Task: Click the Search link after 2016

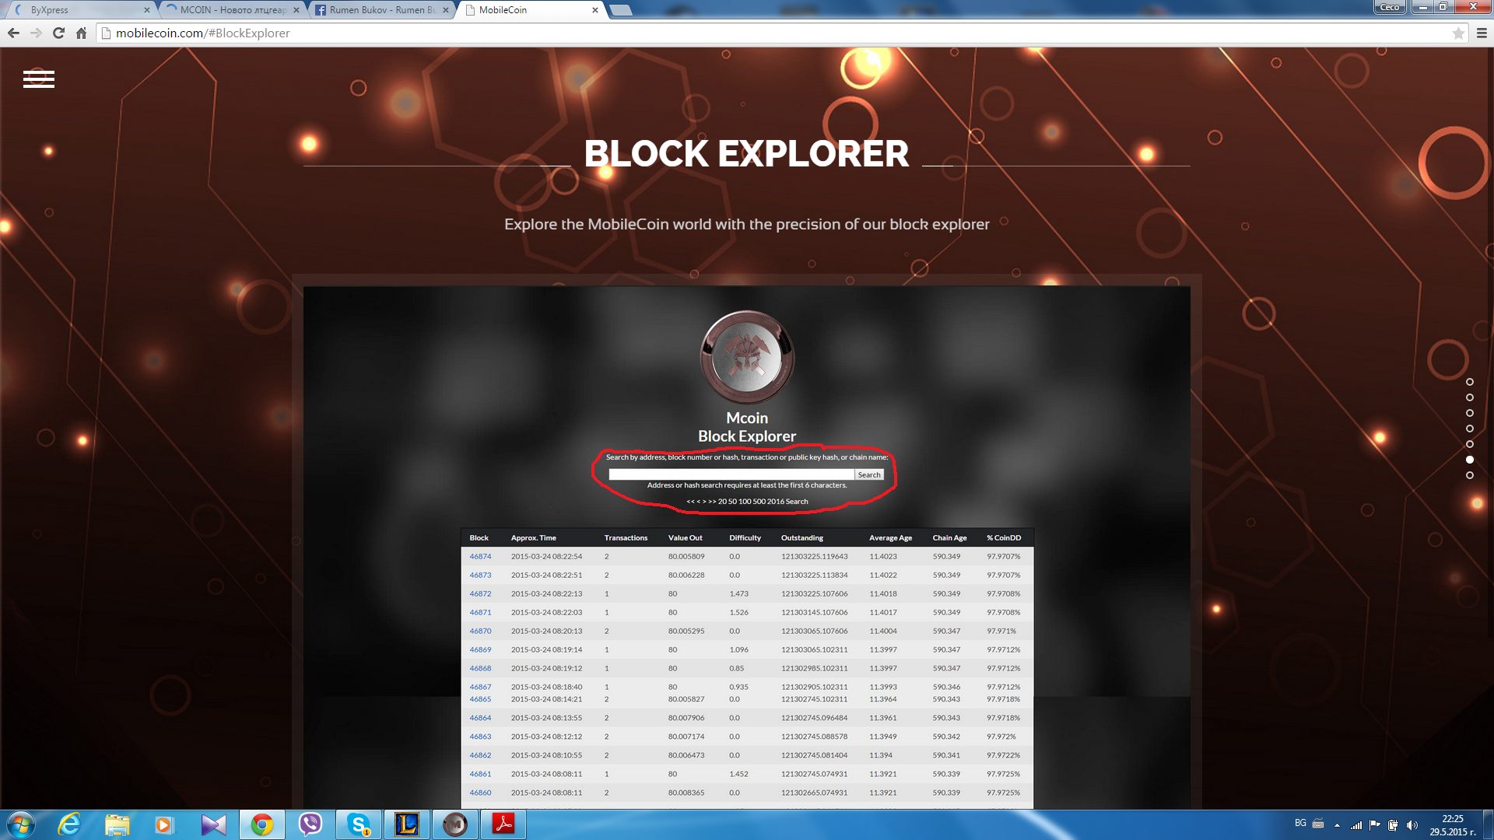Action: pyautogui.click(x=797, y=502)
